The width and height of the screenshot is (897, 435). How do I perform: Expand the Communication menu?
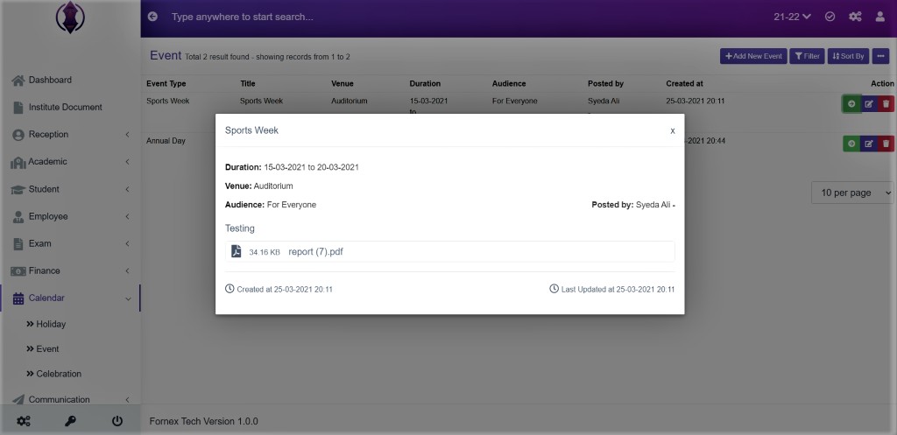point(70,400)
